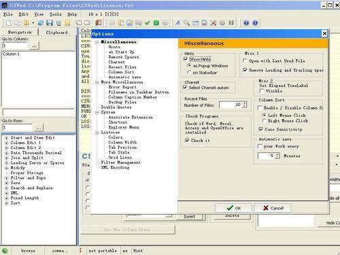The height and width of the screenshot is (255, 340).
Task: Expand the Fixed Length node
Action: click(x=7, y=198)
